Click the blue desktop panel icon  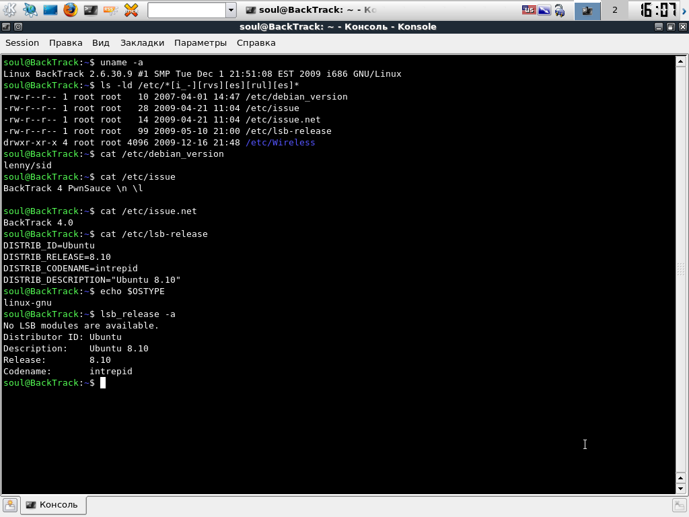[50, 9]
